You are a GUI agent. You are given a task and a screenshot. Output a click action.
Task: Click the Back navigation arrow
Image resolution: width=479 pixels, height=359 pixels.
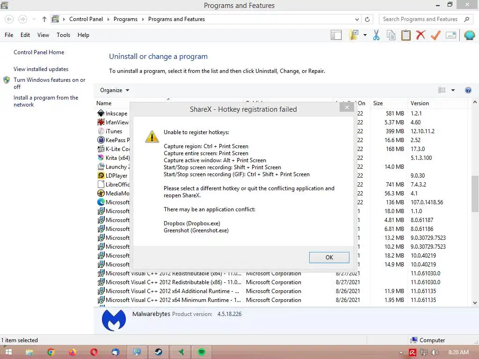9,19
